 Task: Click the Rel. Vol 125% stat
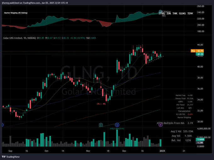point(181,140)
